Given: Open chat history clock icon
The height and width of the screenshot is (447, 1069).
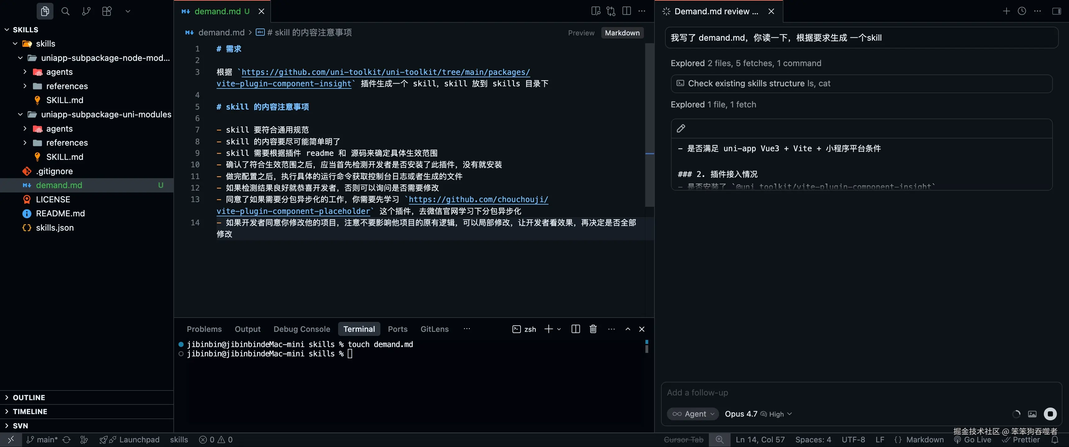Looking at the screenshot, I should tap(1022, 11).
